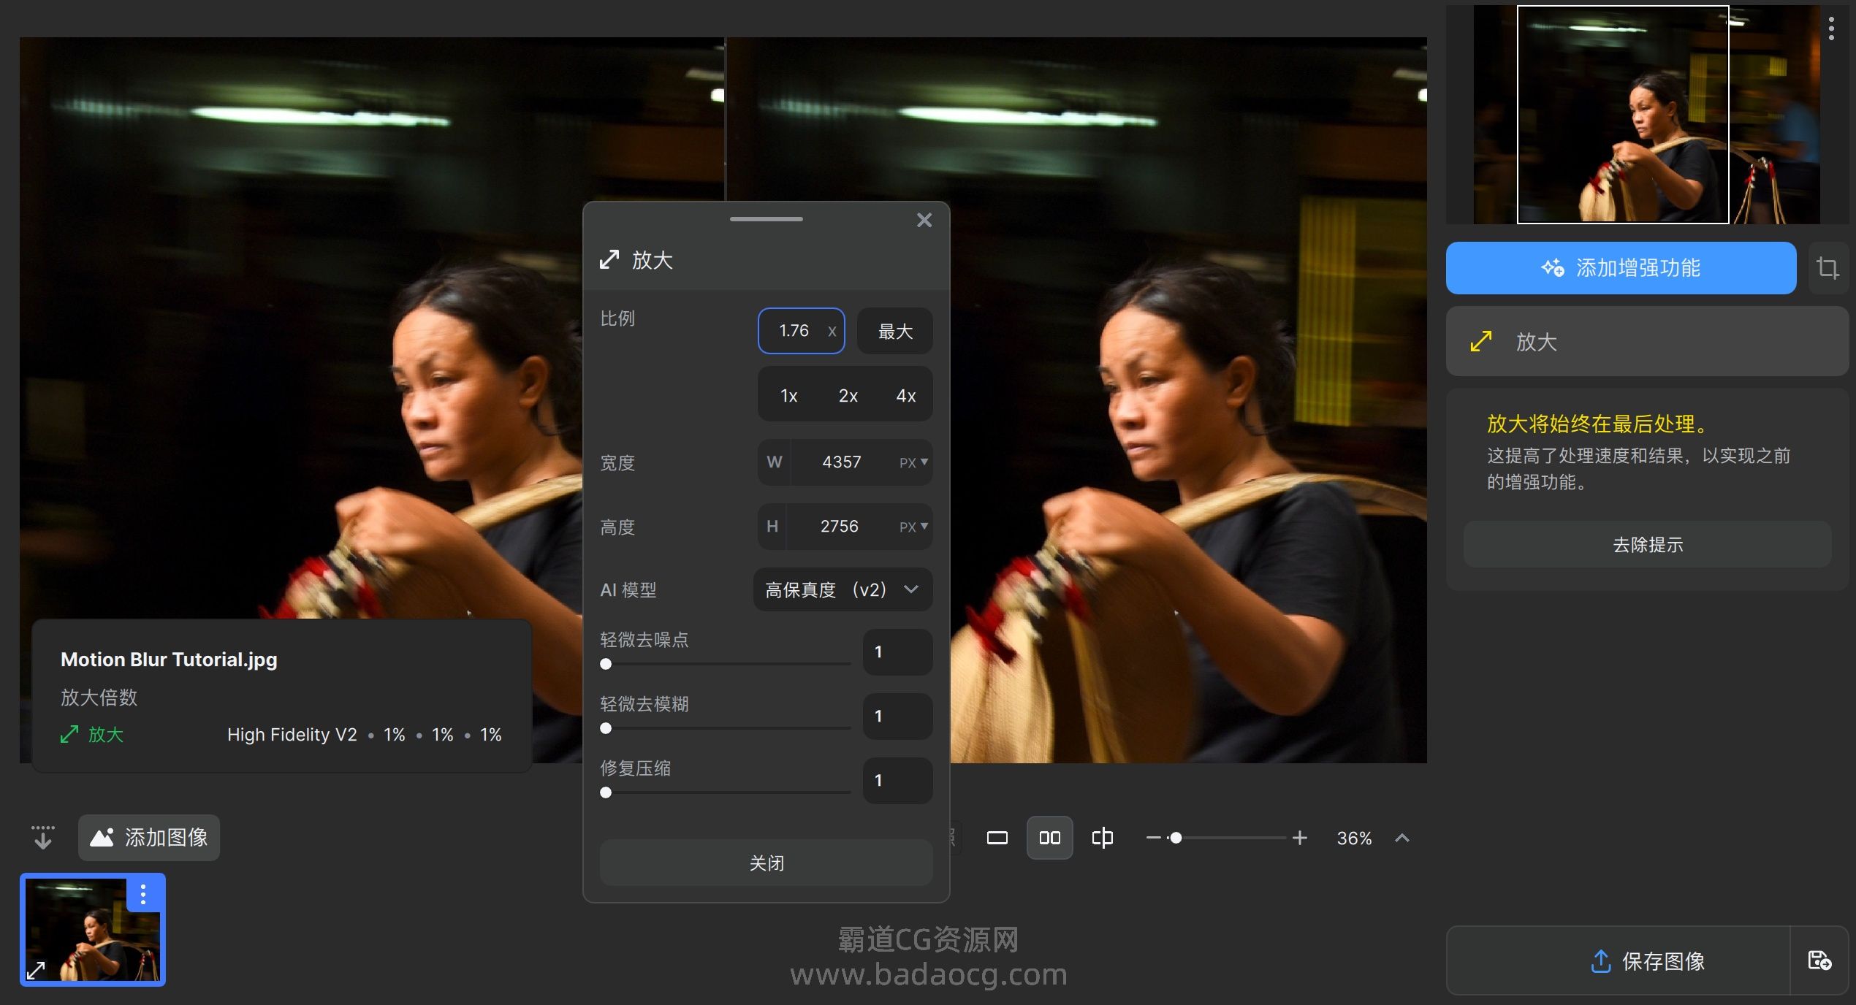This screenshot has height=1005, width=1856.
Task: Click the 去除提示 button
Action: tap(1648, 544)
